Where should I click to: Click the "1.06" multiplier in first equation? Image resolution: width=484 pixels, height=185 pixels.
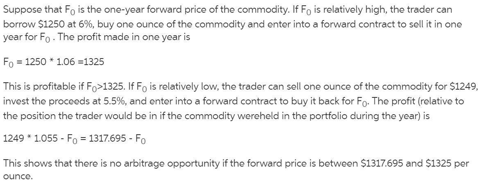point(67,62)
